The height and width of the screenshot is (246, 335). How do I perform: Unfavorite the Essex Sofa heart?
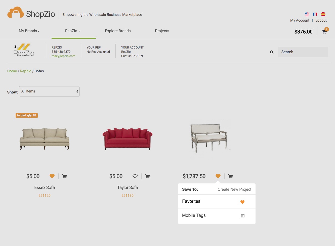point(52,176)
